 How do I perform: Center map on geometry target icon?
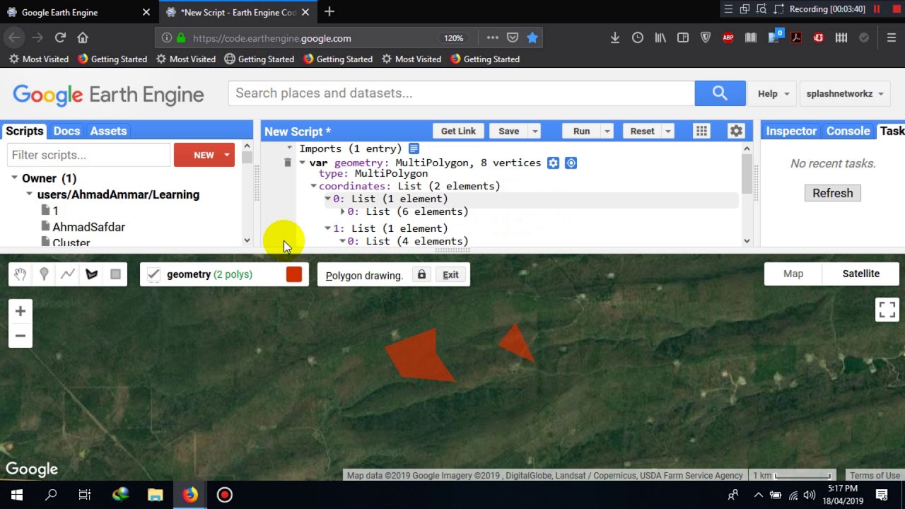(x=571, y=163)
